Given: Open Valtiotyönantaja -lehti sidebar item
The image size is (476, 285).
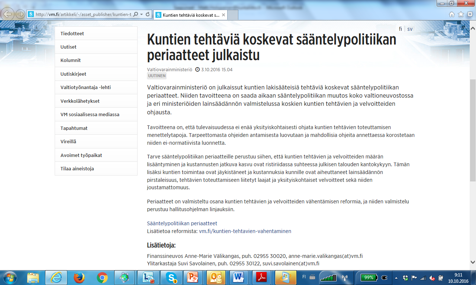Looking at the screenshot, I should (96, 87).
